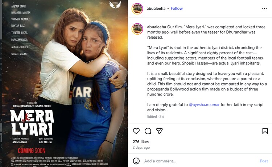The width and height of the screenshot is (272, 167).
Task: Click the avatar beside the caption
Action: pos(137,29)
